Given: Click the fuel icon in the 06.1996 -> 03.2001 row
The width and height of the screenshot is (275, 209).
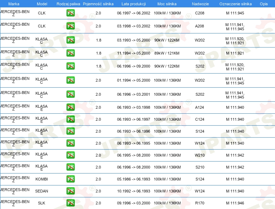Looking at the screenshot, I should click(x=70, y=94).
